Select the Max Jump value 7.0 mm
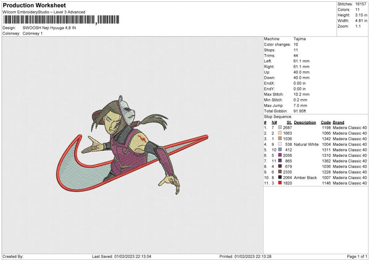370x261 pixels. (300, 105)
